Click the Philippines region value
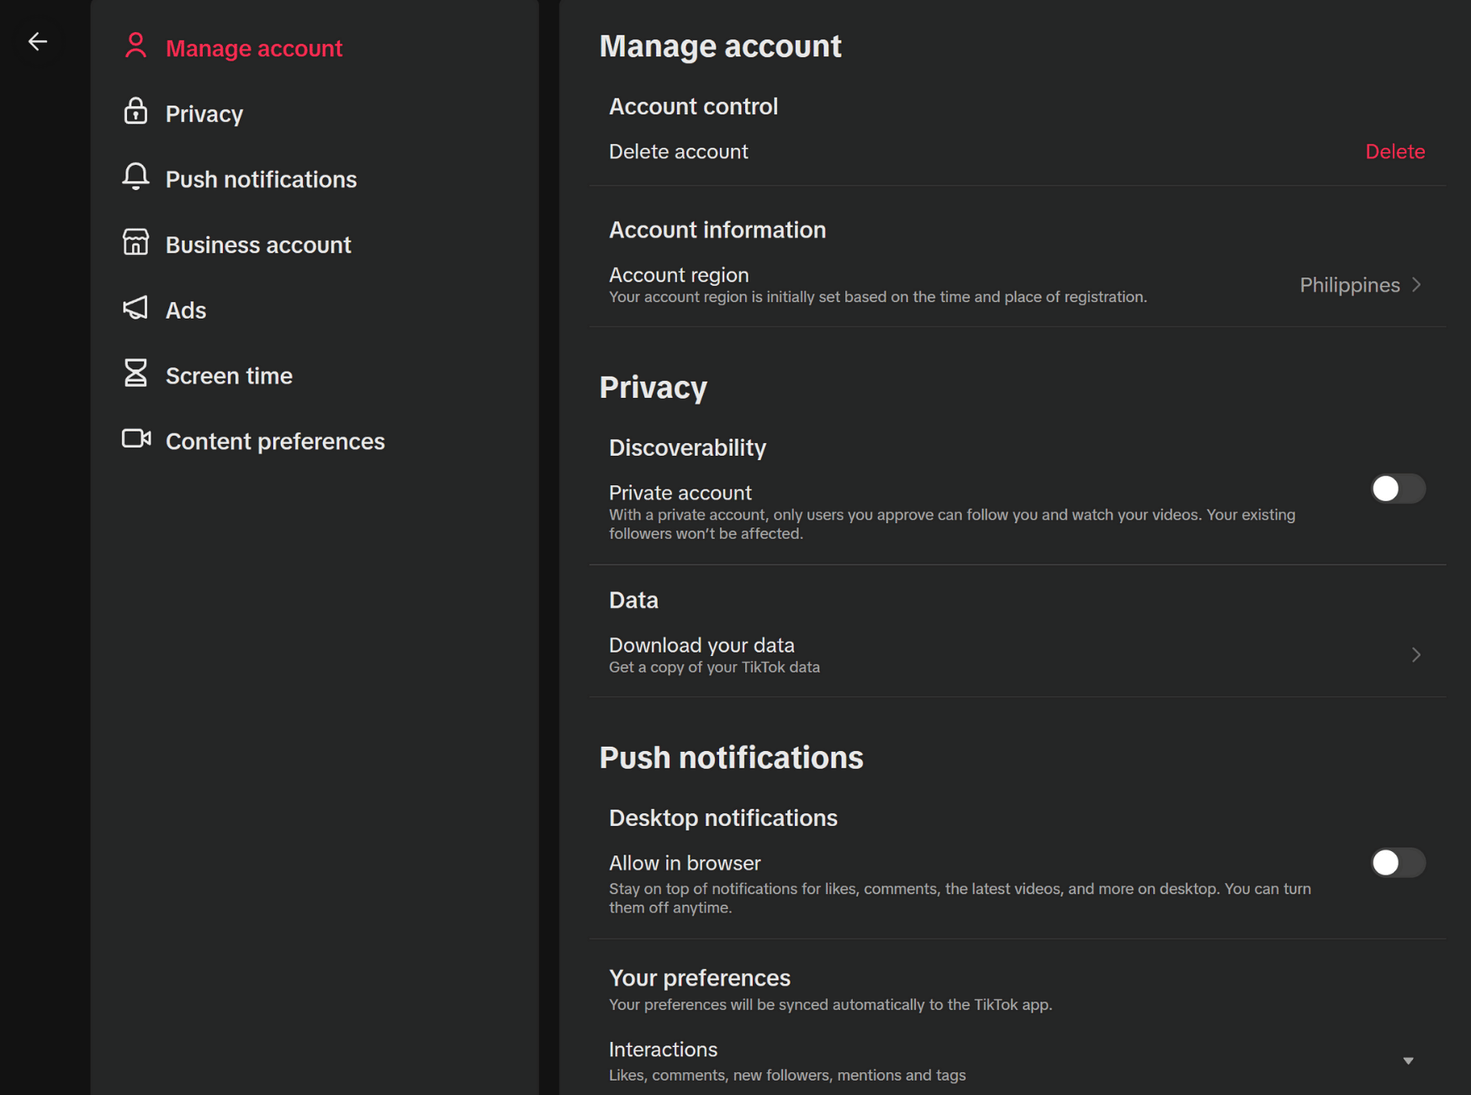The height and width of the screenshot is (1095, 1471). click(x=1349, y=285)
